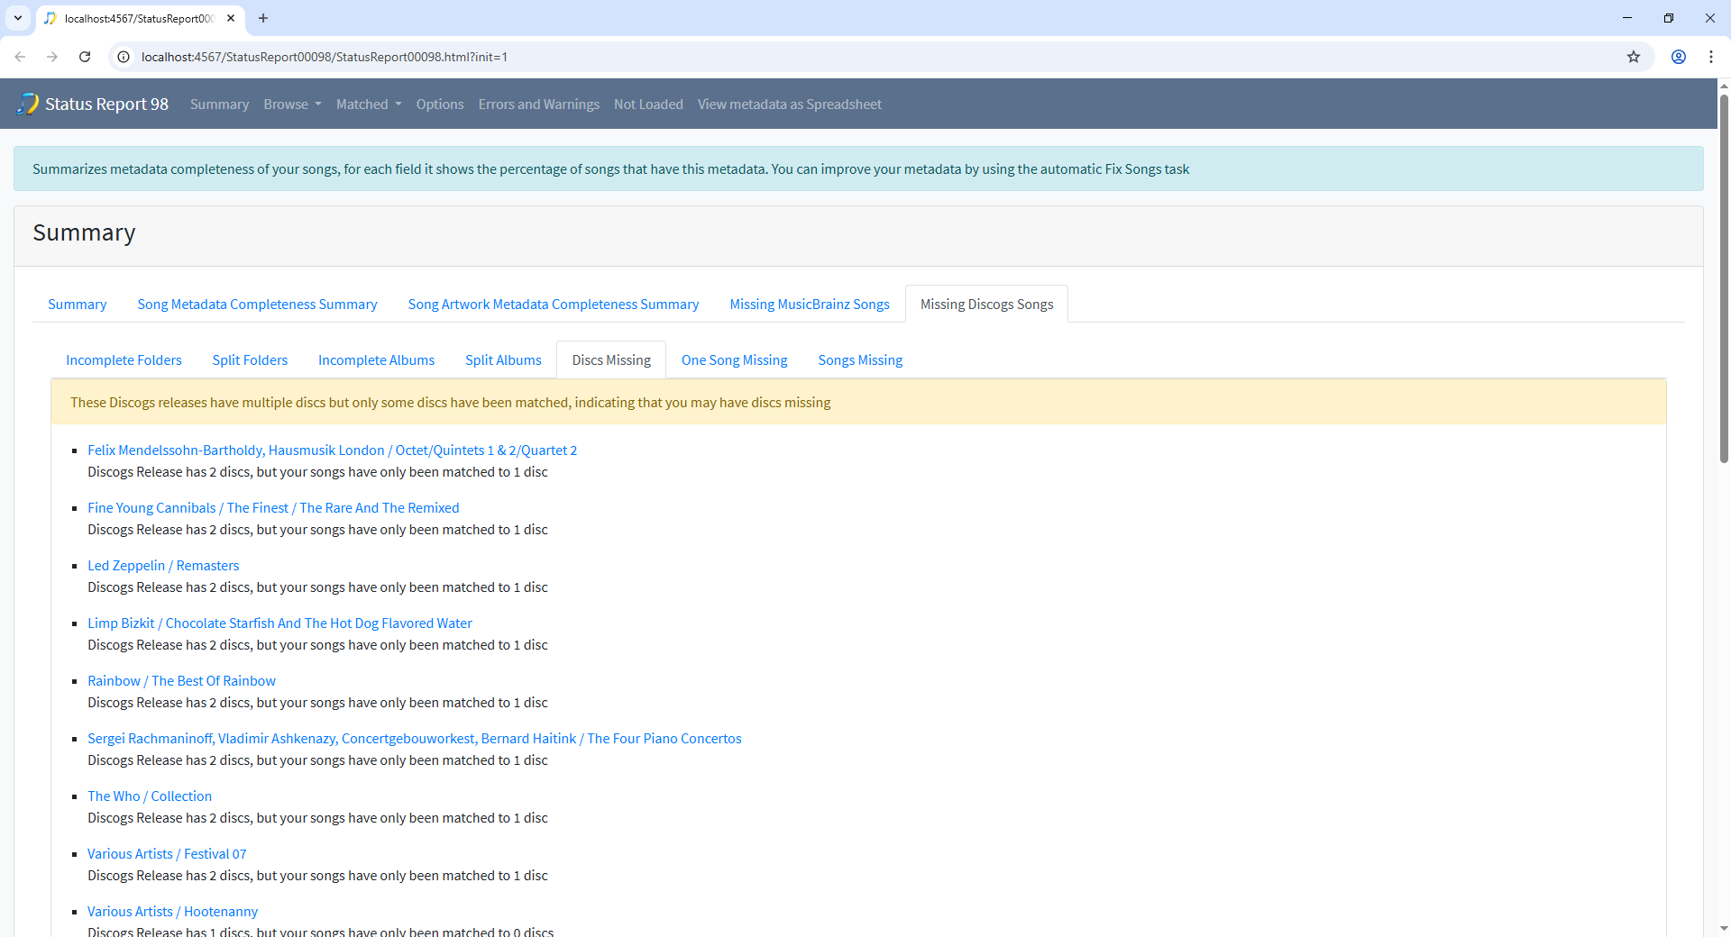
Task: Open Various Artists / Festival 07 link
Action: (x=167, y=854)
